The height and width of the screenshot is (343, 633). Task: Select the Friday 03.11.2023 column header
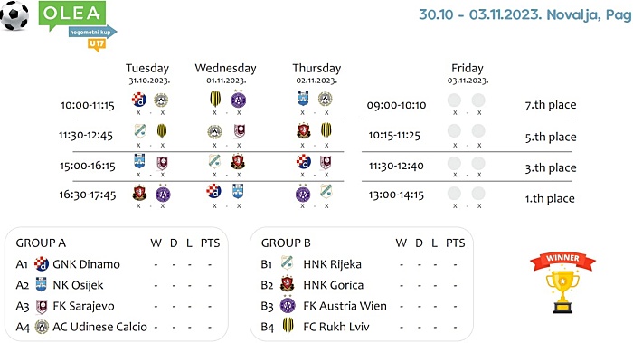click(468, 73)
